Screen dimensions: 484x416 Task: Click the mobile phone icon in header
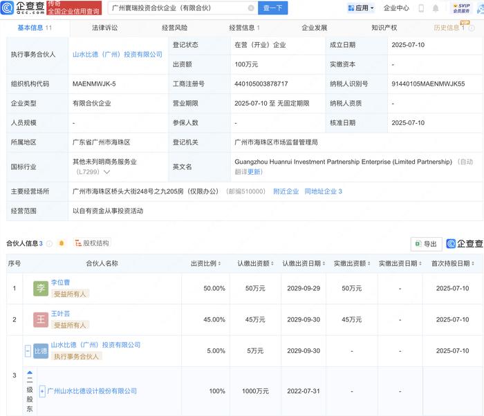coord(421,8)
